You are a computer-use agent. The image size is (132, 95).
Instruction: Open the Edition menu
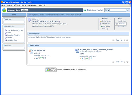coord(10,5)
